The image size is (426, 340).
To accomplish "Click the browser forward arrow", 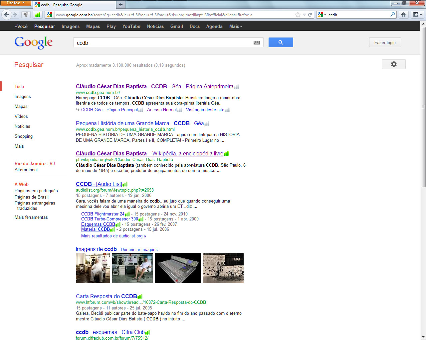I will click(x=15, y=15).
